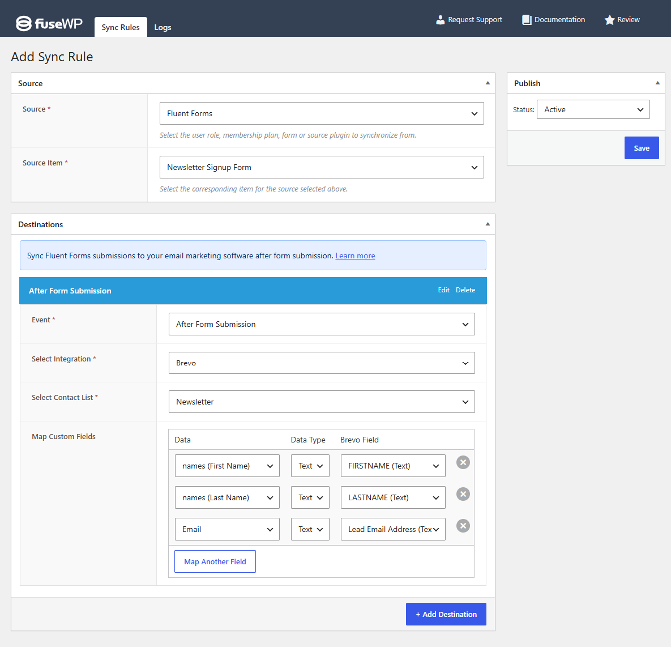This screenshot has width=671, height=647.
Task: Open the Source Item dropdown
Action: click(x=322, y=168)
